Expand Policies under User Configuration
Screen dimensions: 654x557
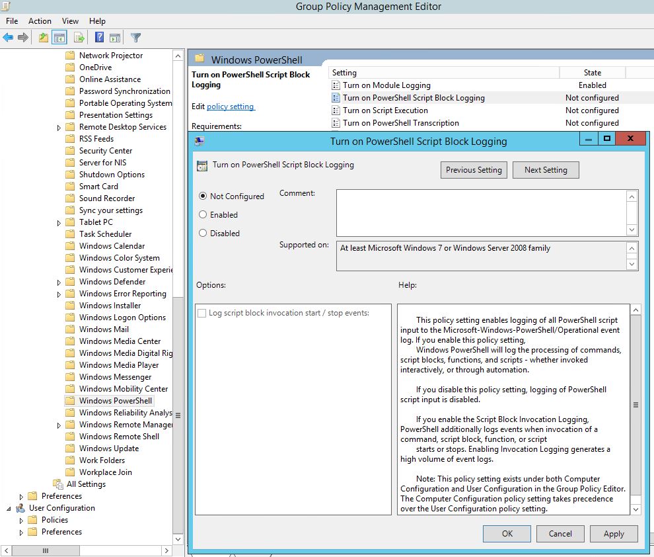click(21, 520)
